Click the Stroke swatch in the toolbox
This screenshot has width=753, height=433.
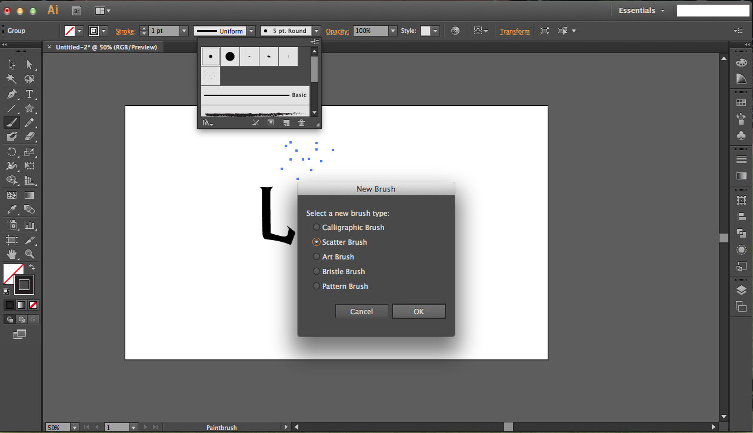point(24,285)
